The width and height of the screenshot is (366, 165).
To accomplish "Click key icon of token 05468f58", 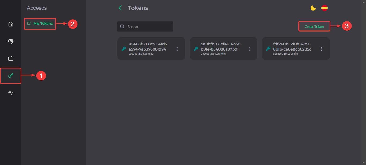I will pos(124,49).
